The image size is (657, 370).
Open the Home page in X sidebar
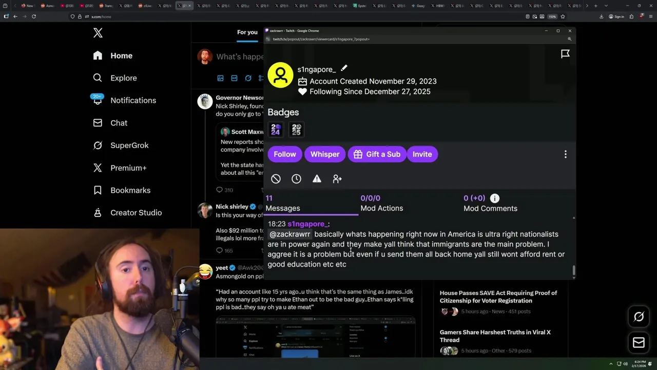tap(112, 55)
